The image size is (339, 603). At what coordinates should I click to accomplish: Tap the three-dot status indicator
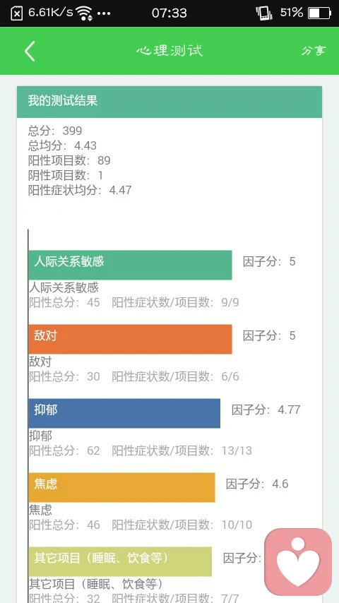(104, 13)
